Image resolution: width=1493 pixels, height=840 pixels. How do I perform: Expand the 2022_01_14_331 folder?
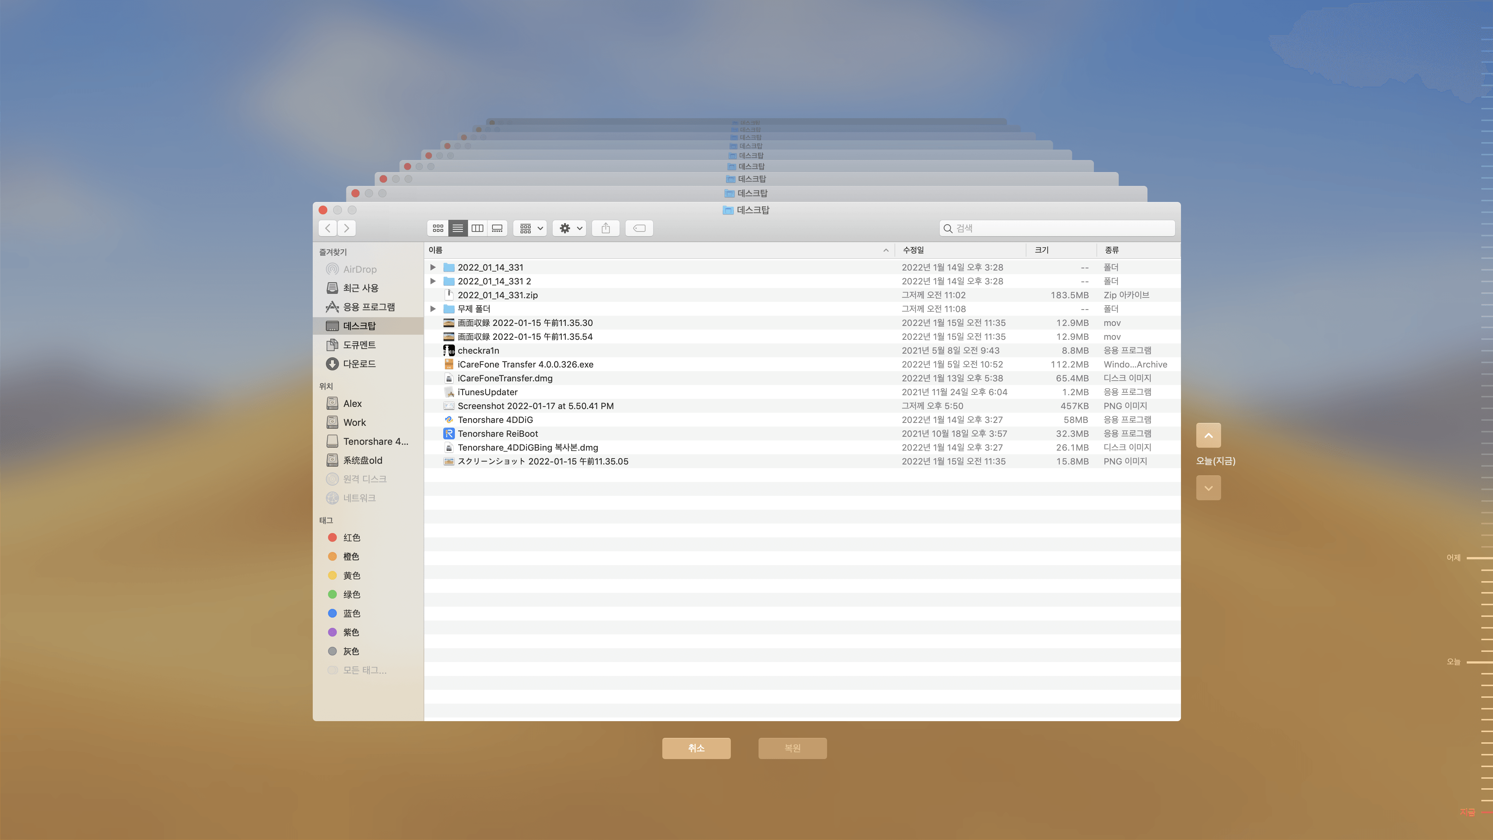[x=433, y=267]
